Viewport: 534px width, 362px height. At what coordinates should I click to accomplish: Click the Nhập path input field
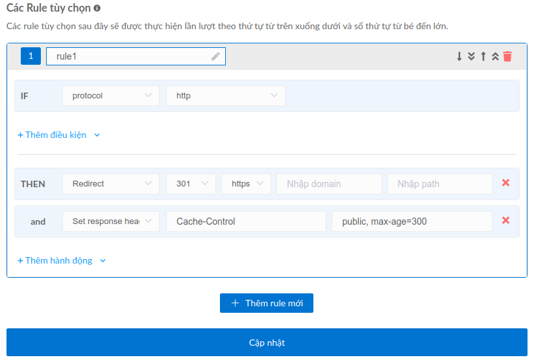pyautogui.click(x=440, y=184)
